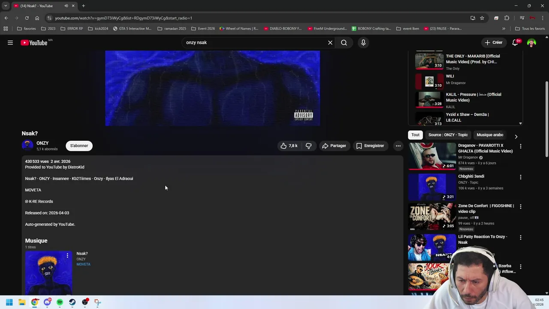Open more actions next to Enregistrer
549x309 pixels.
click(398, 146)
